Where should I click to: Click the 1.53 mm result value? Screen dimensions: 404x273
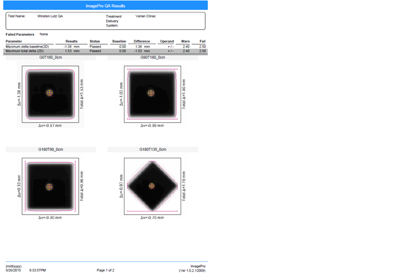click(x=72, y=51)
